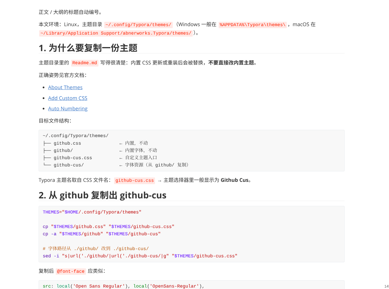Open the About Themes link

(65, 87)
